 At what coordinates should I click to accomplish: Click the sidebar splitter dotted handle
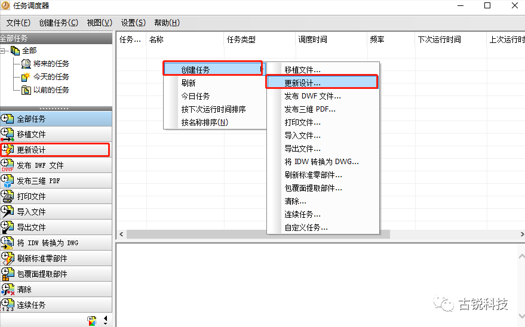(x=54, y=109)
